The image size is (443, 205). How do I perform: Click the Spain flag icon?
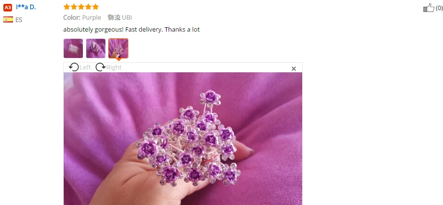click(8, 20)
